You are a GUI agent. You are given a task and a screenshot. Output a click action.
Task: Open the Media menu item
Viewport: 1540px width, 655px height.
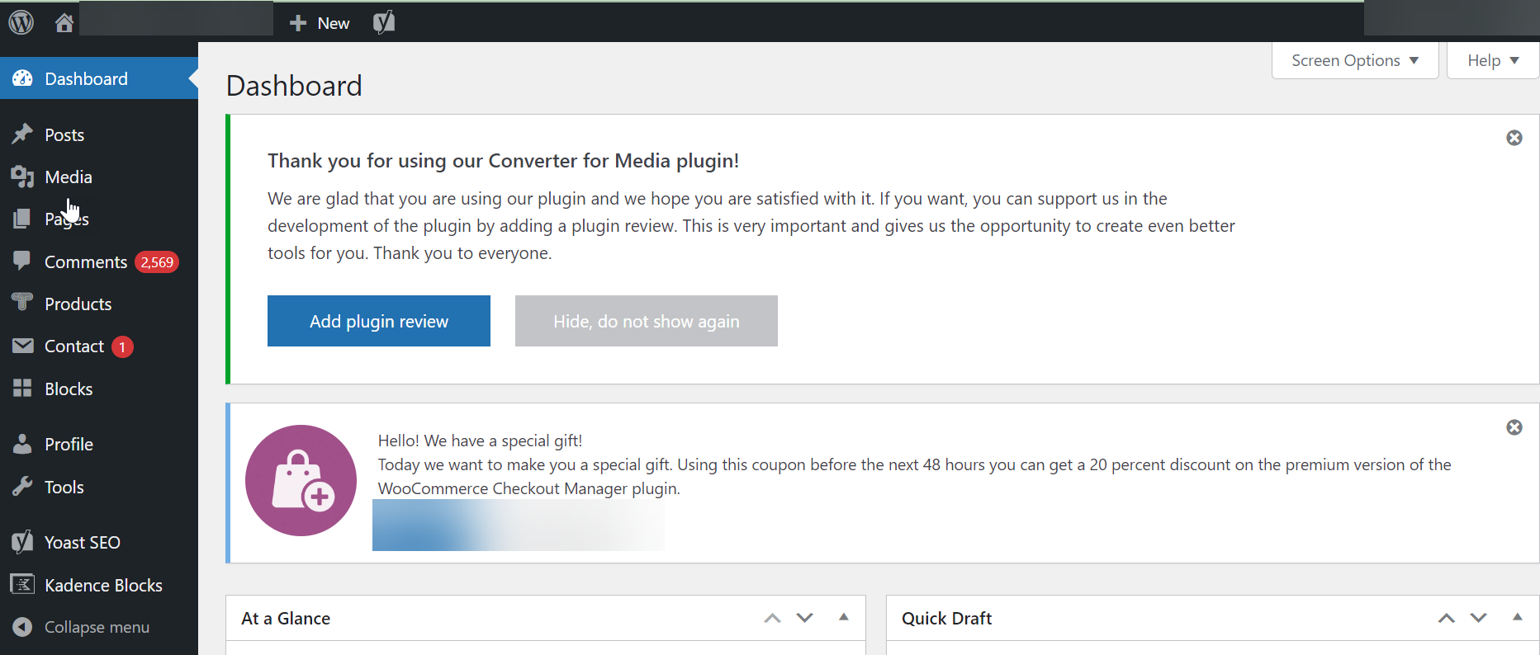tap(99, 177)
